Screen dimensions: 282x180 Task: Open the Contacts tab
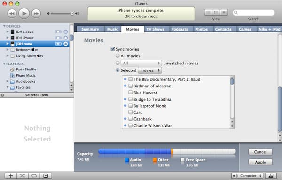(x=223, y=29)
